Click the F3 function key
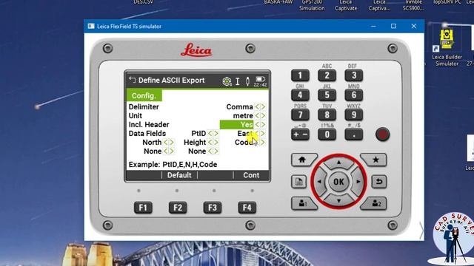This screenshot has height=266, width=474. (x=213, y=208)
